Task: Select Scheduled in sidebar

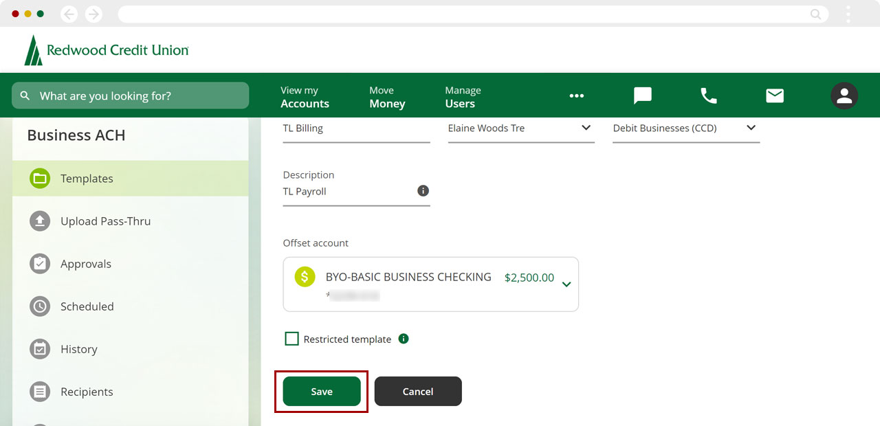Action: tap(131, 306)
